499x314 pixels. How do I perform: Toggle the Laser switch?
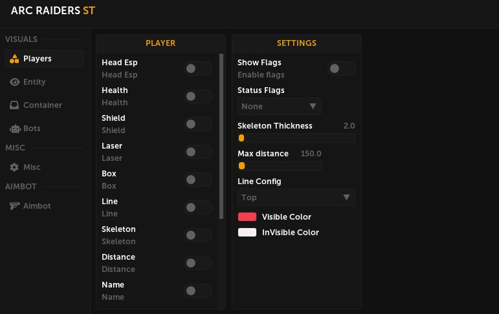(197, 152)
